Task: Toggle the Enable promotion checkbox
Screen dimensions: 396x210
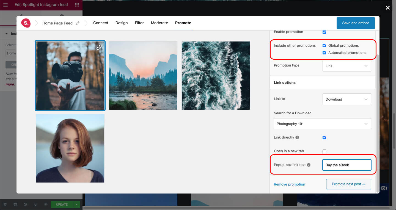Action: point(324,32)
